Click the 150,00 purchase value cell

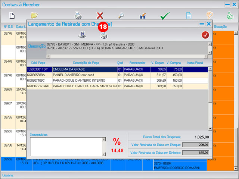pyautogui.click(x=174, y=81)
